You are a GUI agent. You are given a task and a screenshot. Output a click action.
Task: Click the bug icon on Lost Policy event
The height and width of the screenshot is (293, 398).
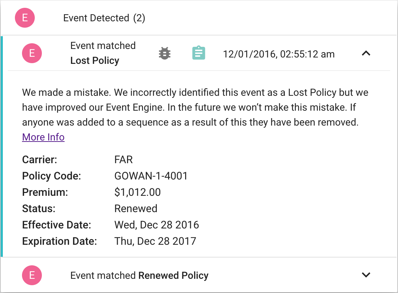click(x=165, y=53)
